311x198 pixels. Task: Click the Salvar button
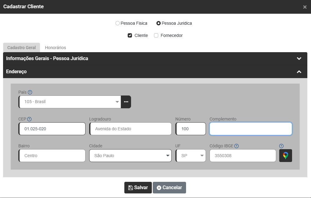[138, 188]
